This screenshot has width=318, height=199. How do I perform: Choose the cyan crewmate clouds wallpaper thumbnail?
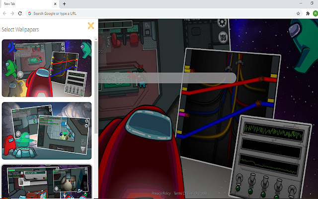[47, 131]
